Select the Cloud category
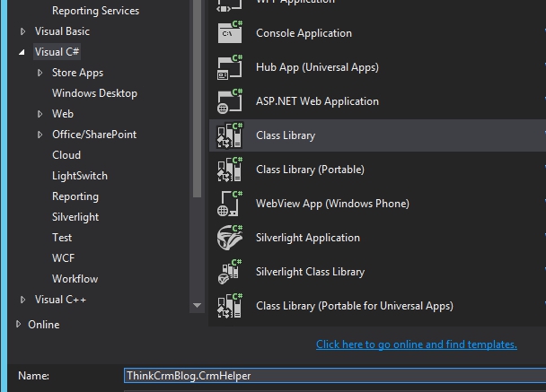546x392 pixels. coord(66,155)
